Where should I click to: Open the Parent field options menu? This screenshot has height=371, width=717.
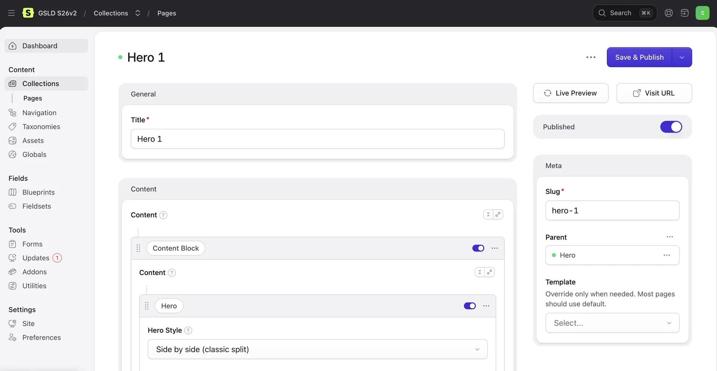coord(670,237)
